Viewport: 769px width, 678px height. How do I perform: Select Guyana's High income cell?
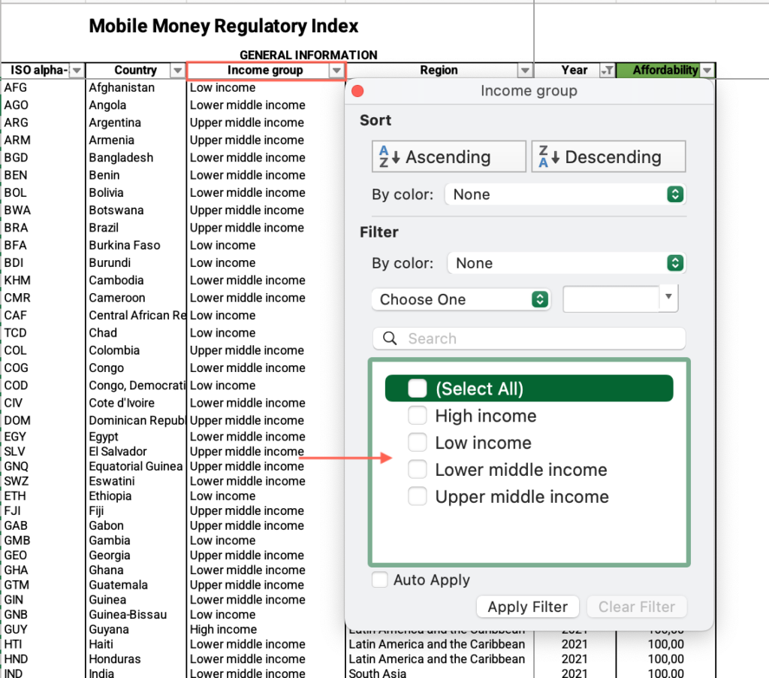(266, 629)
